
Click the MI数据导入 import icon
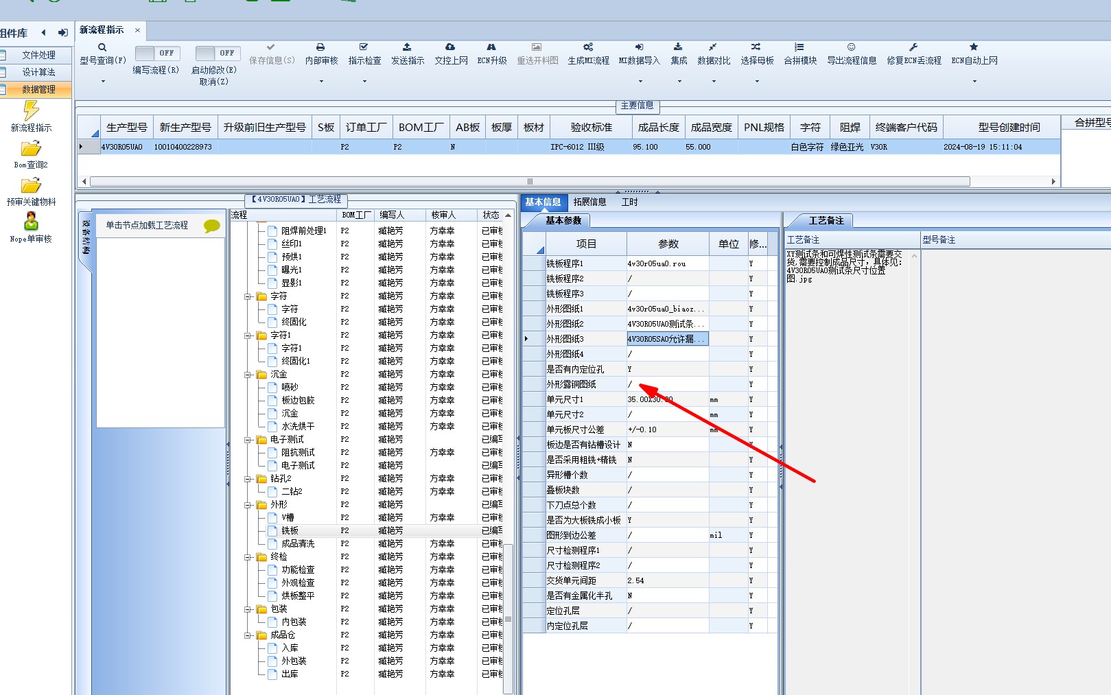(639, 47)
